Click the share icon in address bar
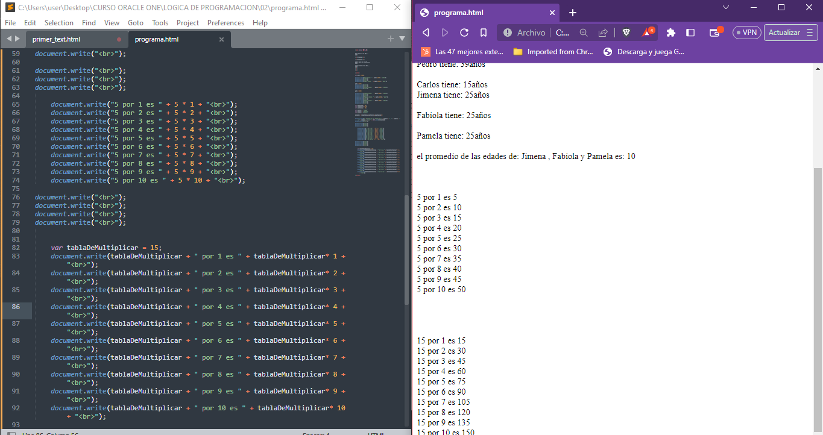 (x=603, y=33)
